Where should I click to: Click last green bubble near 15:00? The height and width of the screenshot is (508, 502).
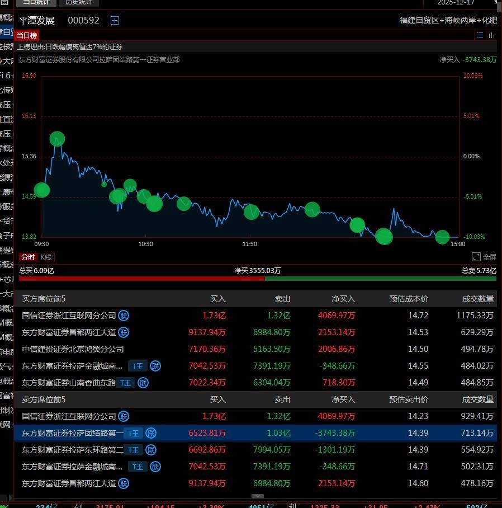coord(442,237)
